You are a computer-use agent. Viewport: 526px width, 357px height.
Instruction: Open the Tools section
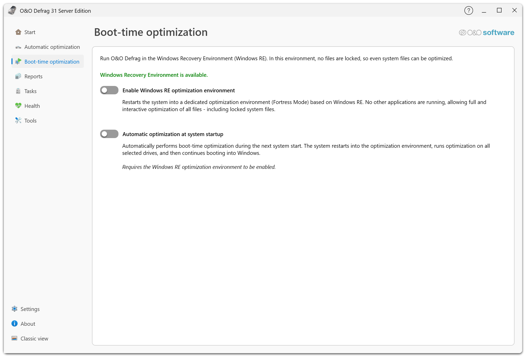coord(48,121)
